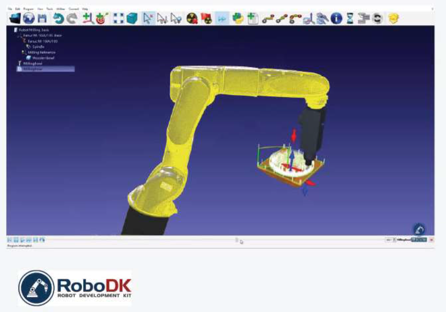Add pause hourglass instruction
The image size is (446, 312).
click(x=350, y=19)
